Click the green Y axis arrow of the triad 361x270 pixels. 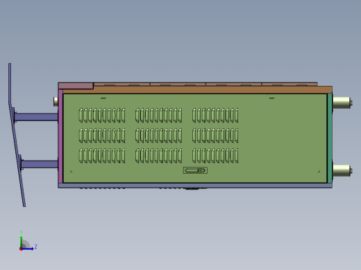pos(22,242)
